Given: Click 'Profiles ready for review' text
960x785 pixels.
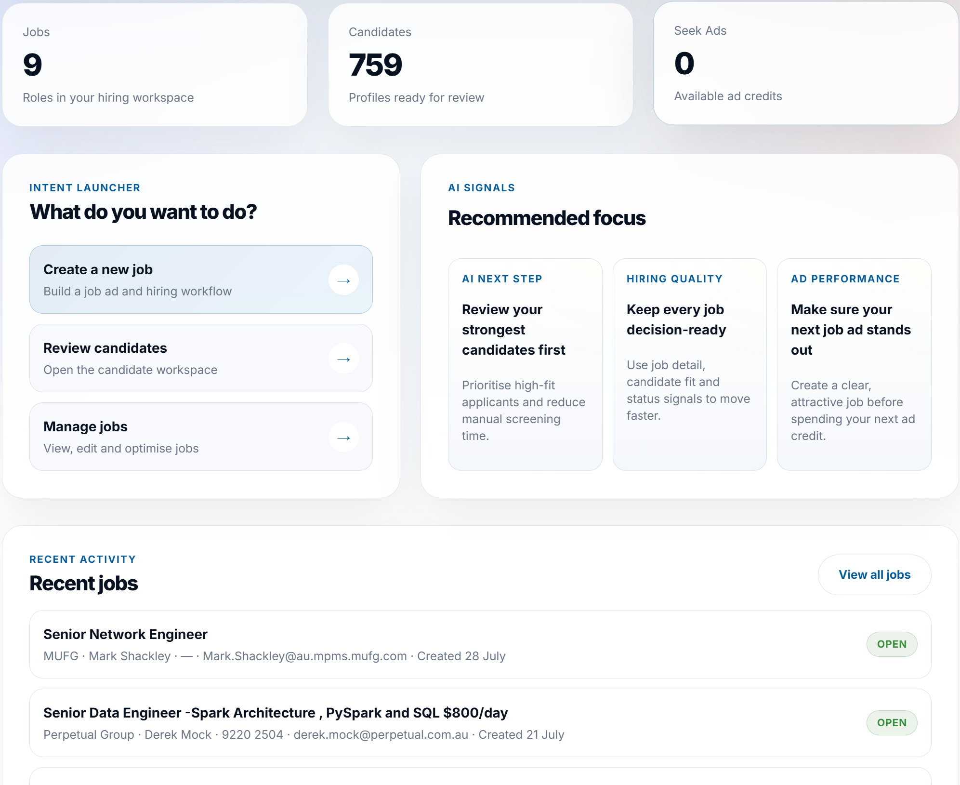Looking at the screenshot, I should [x=416, y=98].
